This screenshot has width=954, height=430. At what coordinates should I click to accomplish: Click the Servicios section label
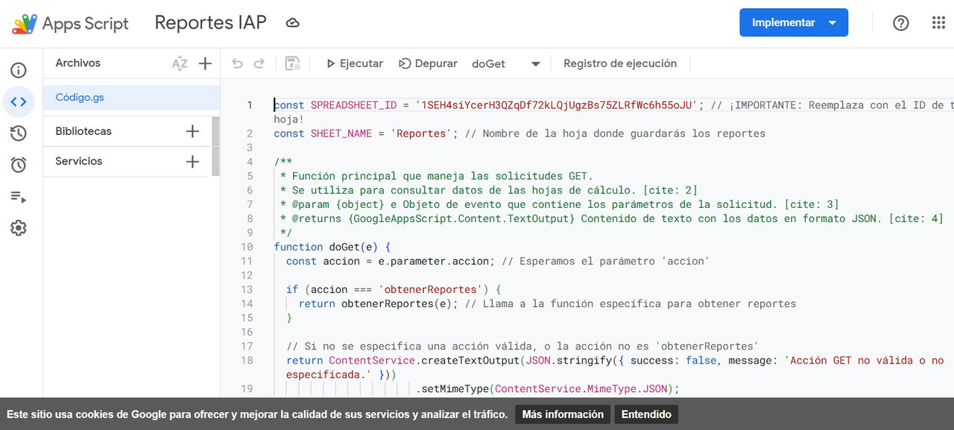pyautogui.click(x=79, y=161)
